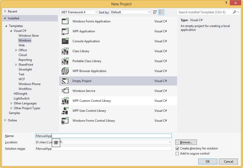Expand the Online section
Screen dimensions: 243x168
5,120
